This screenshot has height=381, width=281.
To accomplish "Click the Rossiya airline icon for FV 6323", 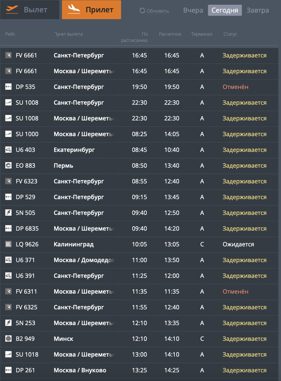I will [8, 181].
